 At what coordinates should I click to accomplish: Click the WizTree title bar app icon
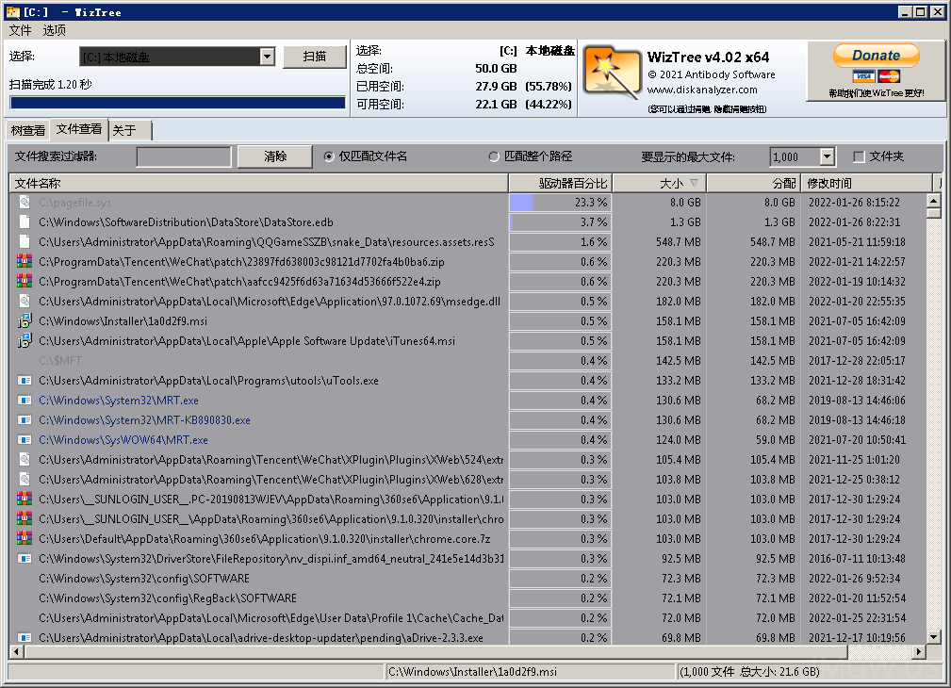pos(13,11)
